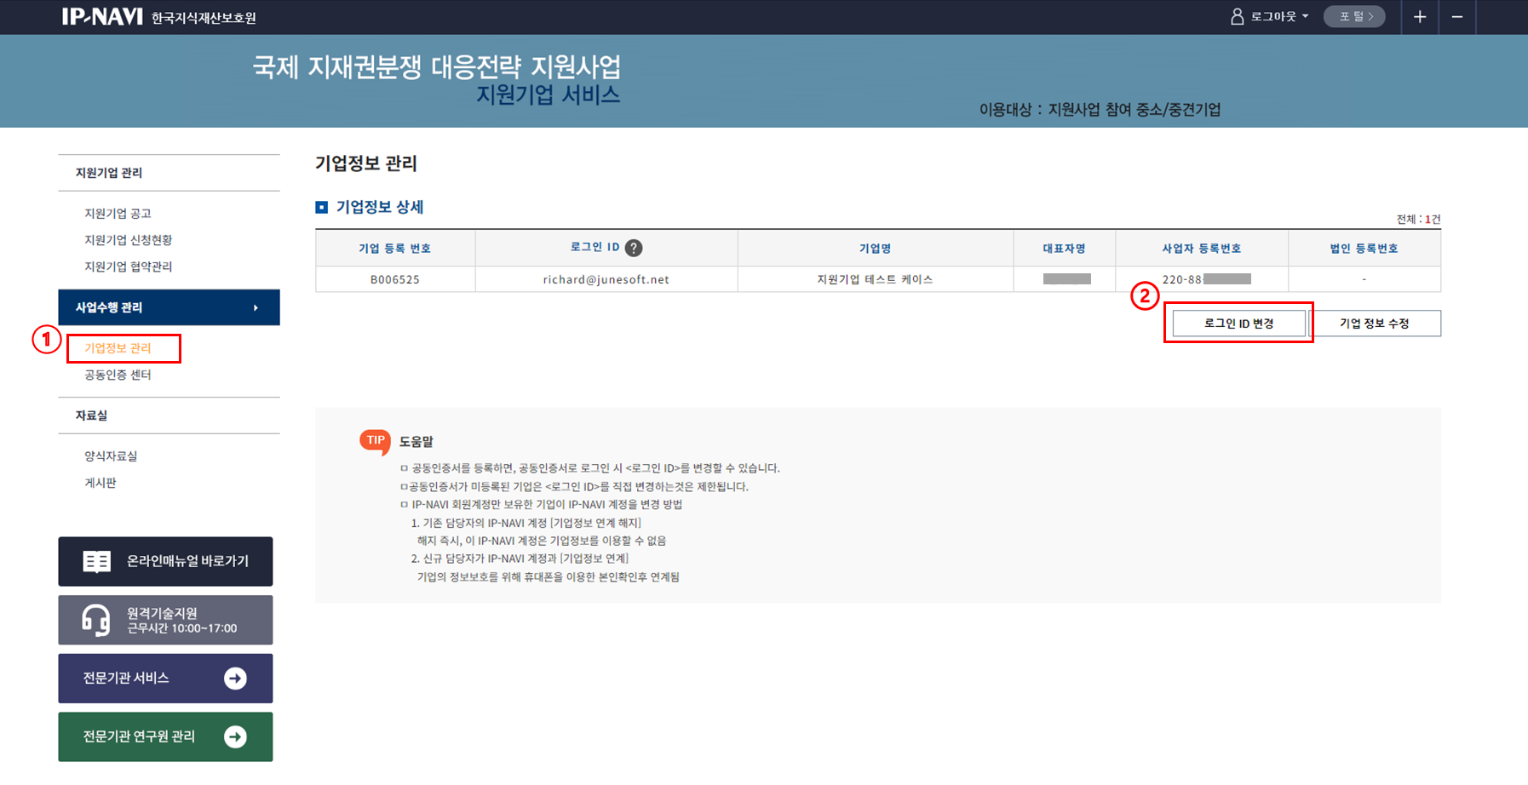Screen dimensions: 1528x785
Task: Open 양식자료실 under 자료실
Action: click(111, 456)
